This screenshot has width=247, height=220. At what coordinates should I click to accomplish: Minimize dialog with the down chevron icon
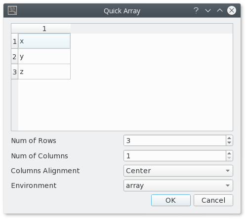tap(208, 11)
